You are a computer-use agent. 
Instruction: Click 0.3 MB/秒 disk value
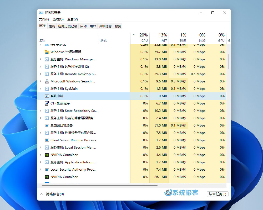tap(179, 81)
